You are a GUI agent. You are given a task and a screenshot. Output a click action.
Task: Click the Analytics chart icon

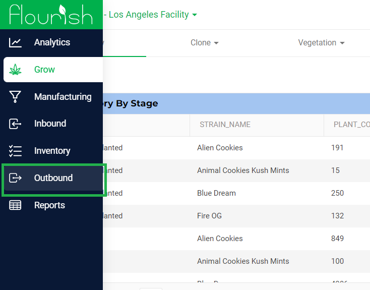pyautogui.click(x=15, y=42)
